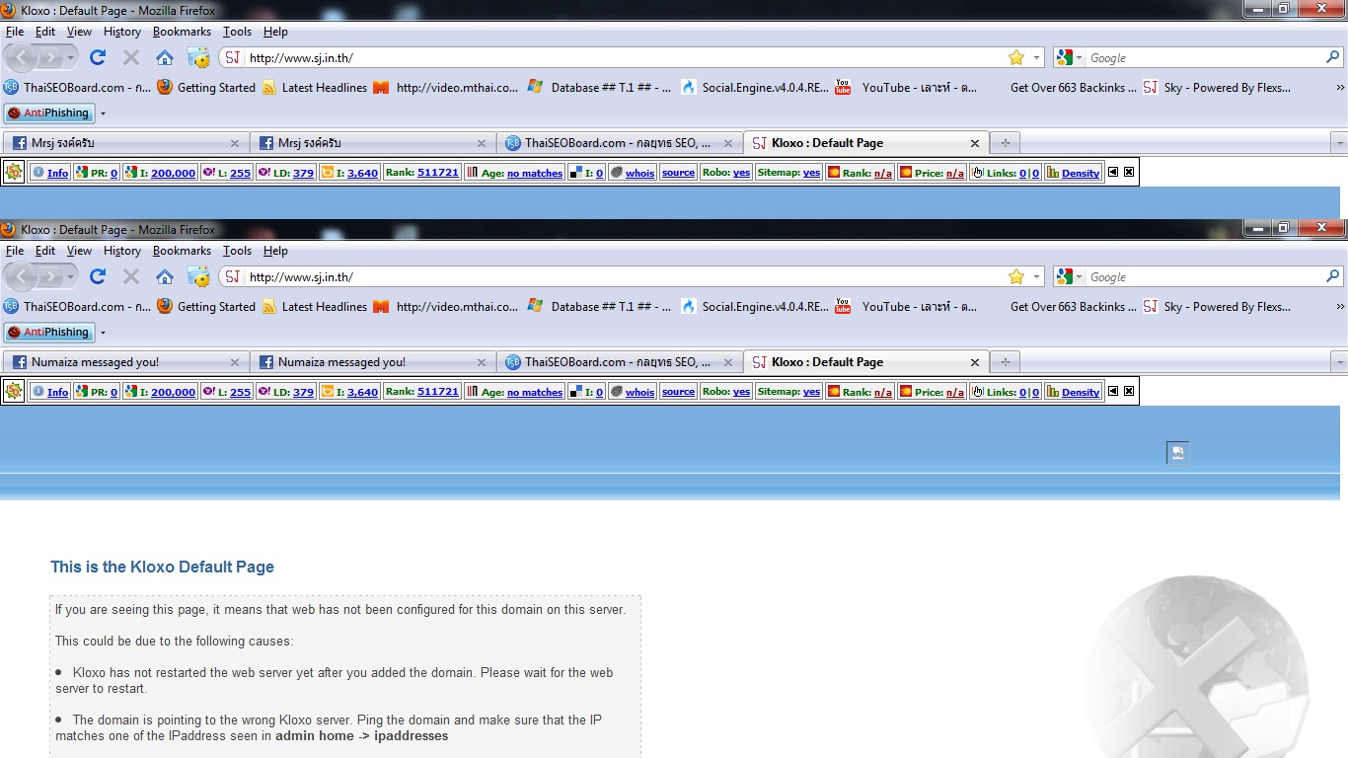
Task: Expand the AntiPhishing dropdown arrow in the upper window
Action: [103, 114]
